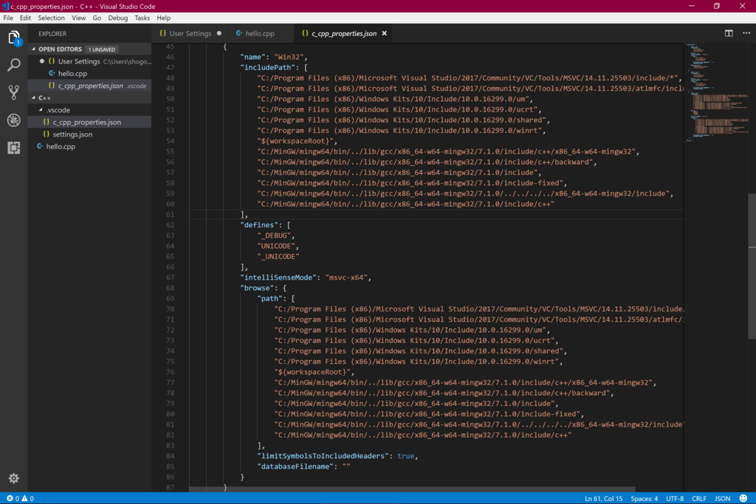Image resolution: width=756 pixels, height=504 pixels.
Task: Click the horizontal editor scrollbar
Action: pyautogui.click(x=412, y=489)
